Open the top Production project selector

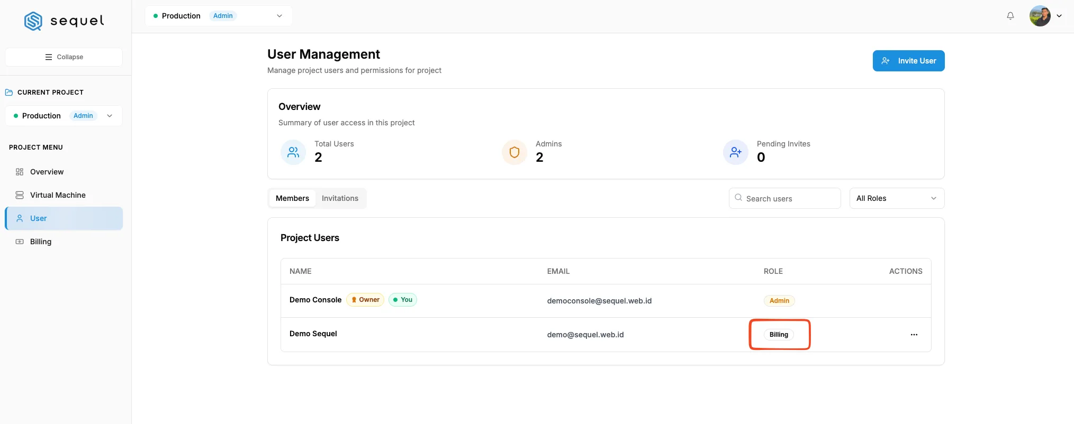[x=219, y=16]
